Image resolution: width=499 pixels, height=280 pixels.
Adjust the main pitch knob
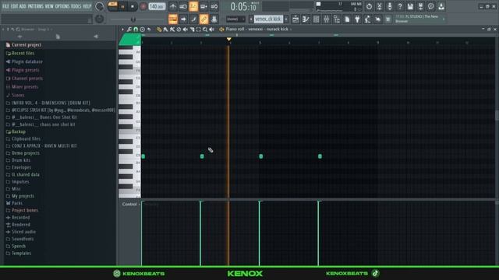click(99, 19)
